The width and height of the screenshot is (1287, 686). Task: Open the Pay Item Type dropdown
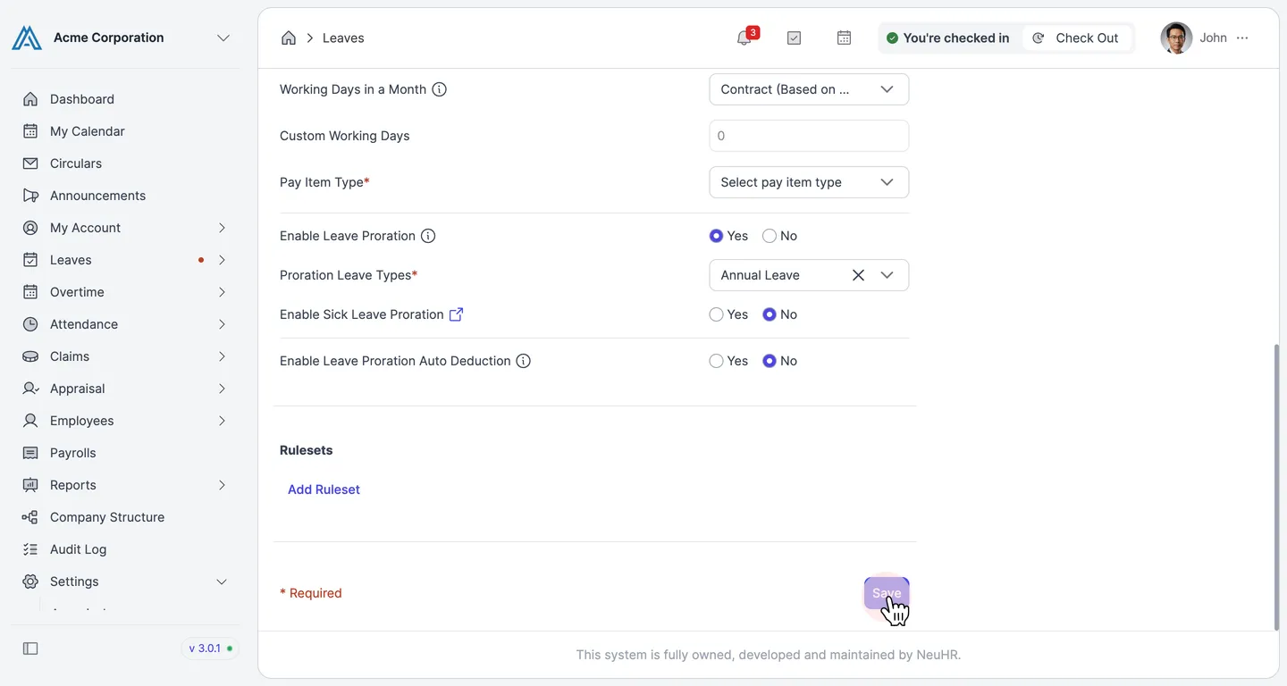click(809, 182)
